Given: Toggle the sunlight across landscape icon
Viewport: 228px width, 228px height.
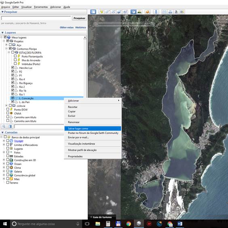Looking at the screenshot, I should (x=139, y=12).
